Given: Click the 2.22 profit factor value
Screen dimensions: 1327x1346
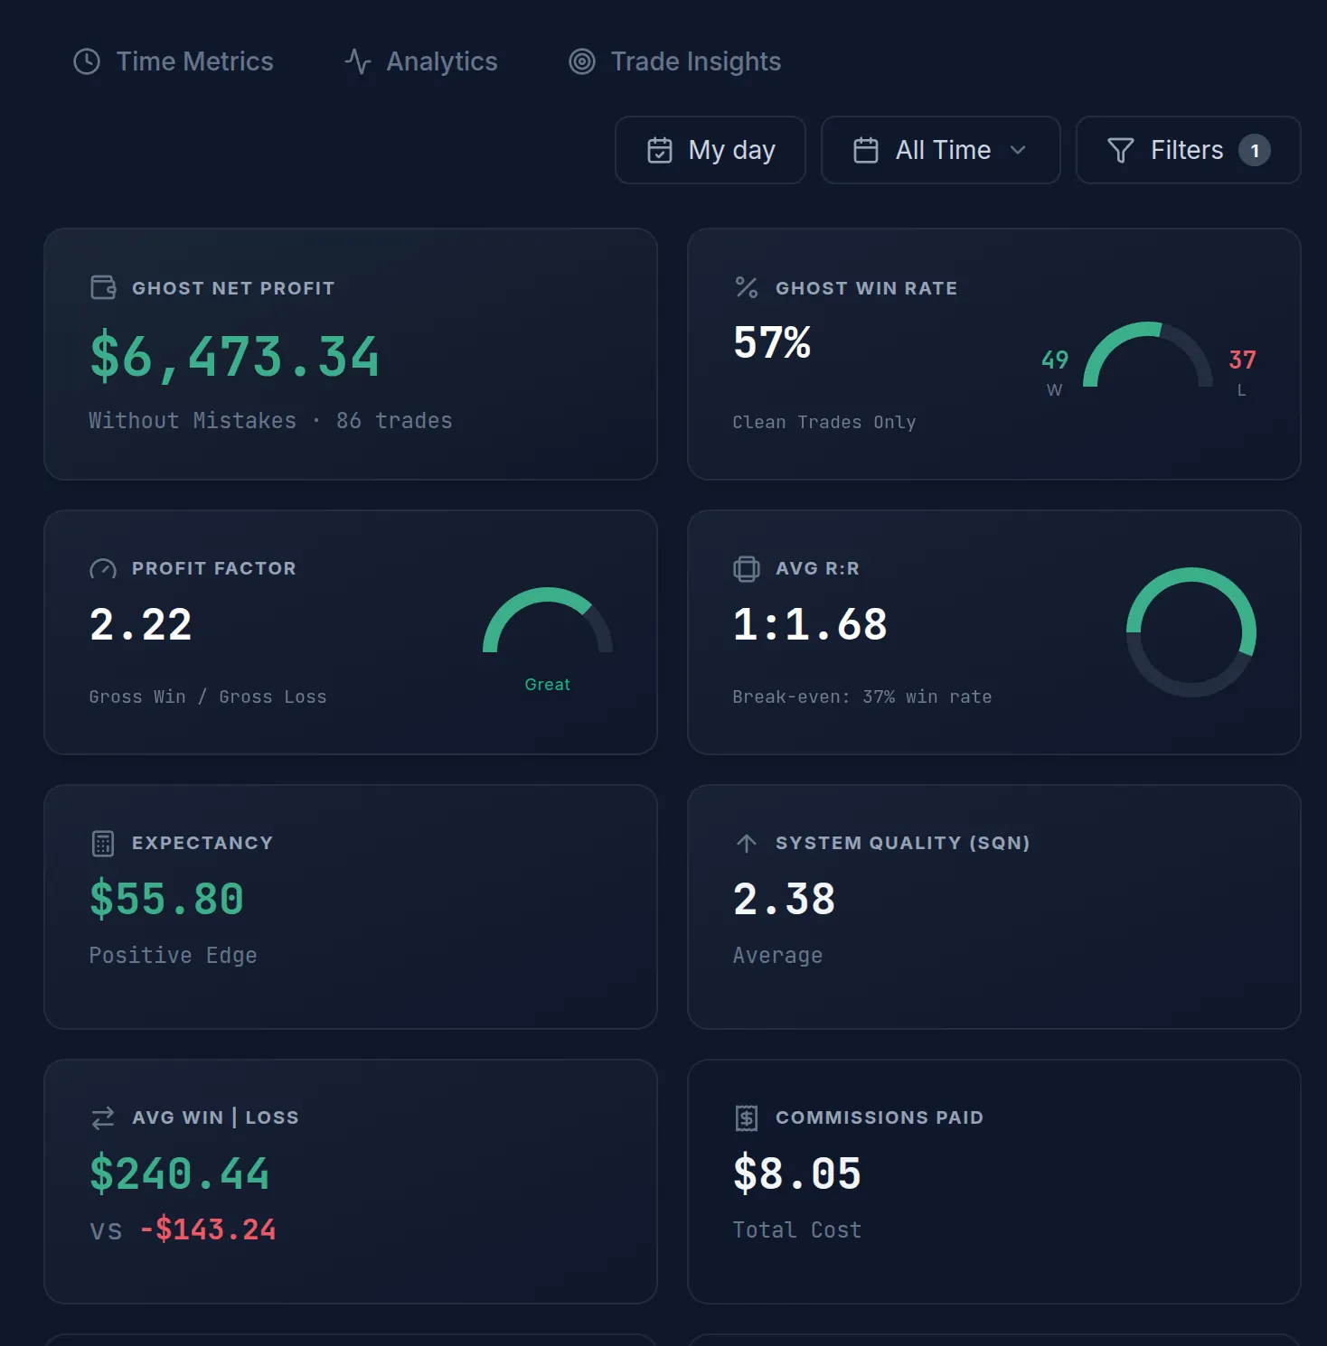Looking at the screenshot, I should 141,624.
